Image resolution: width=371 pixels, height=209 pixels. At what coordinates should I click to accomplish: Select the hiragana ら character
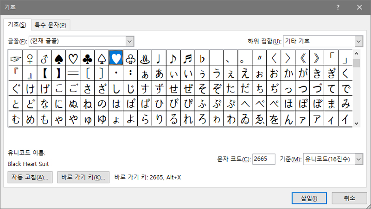(x=145, y=119)
